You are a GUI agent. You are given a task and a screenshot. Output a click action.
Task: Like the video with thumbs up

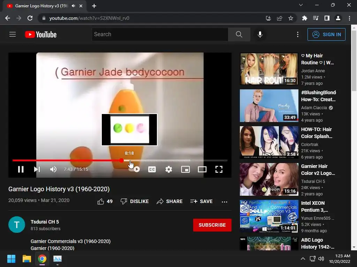point(105,201)
